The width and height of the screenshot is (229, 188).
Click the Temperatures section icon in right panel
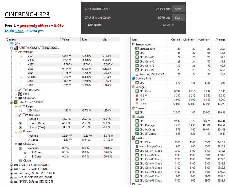point(133,44)
